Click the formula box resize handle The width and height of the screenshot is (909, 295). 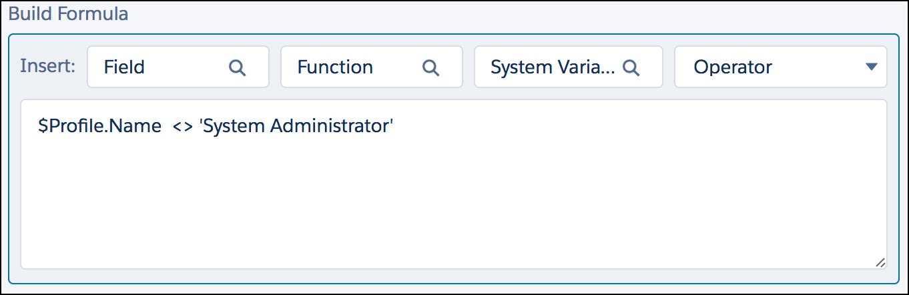(880, 262)
